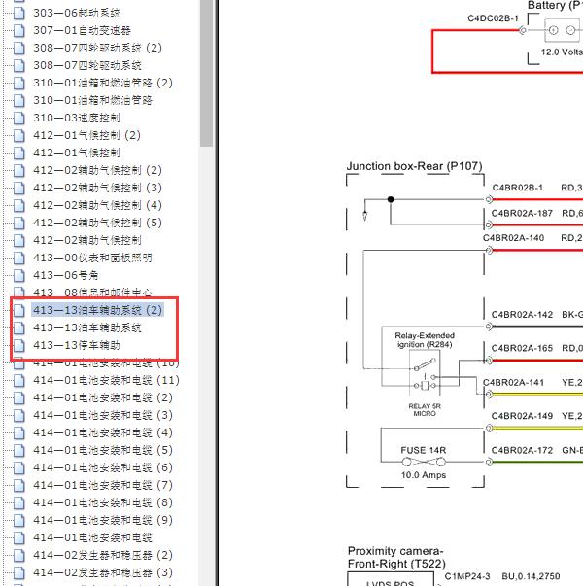Click the document icon beside 414-01电池安装和电缆 (9)
This screenshot has height=586, width=583.
click(19, 520)
